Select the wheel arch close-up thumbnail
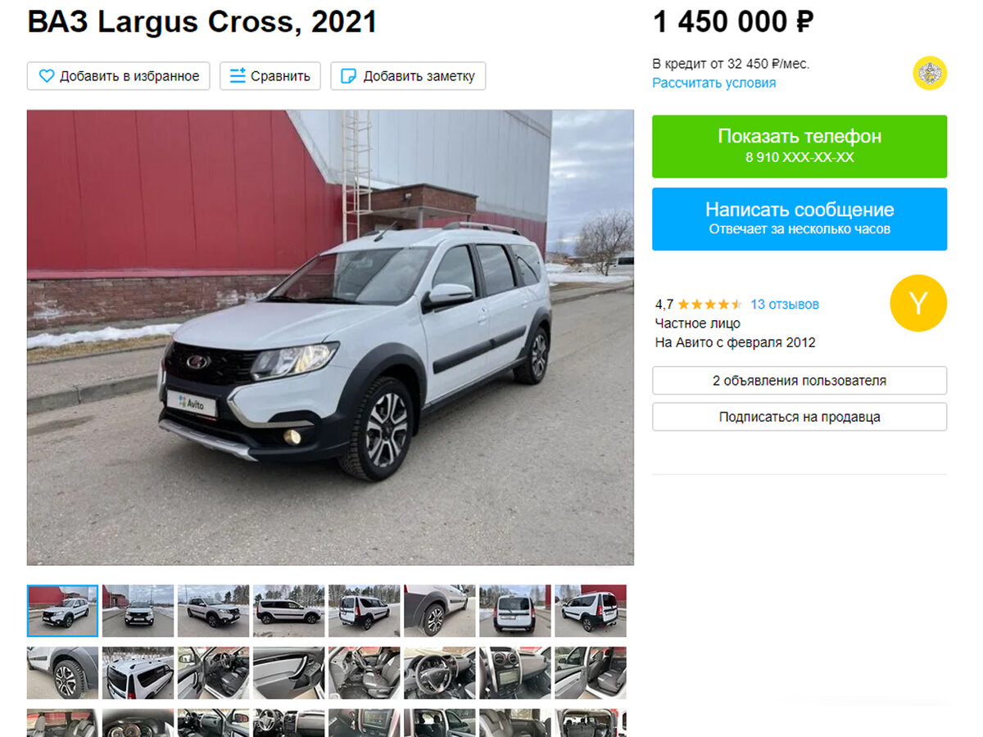The image size is (983, 737). 439,611
